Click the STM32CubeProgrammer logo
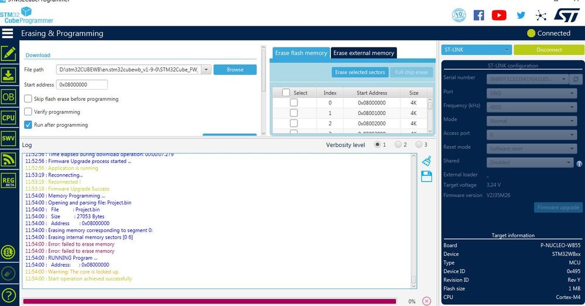Screen dimensions: 585x306 coord(26,16)
